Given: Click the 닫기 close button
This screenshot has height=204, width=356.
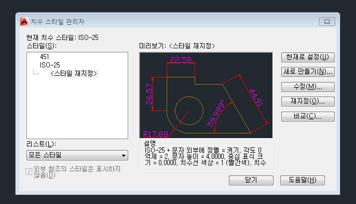Looking at the screenshot, I should coord(251,180).
